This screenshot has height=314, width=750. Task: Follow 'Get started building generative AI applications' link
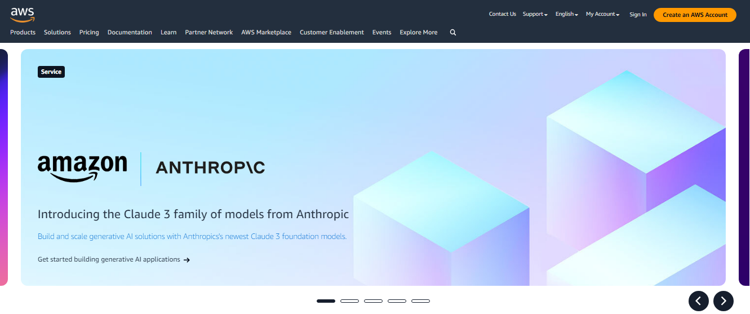click(114, 260)
